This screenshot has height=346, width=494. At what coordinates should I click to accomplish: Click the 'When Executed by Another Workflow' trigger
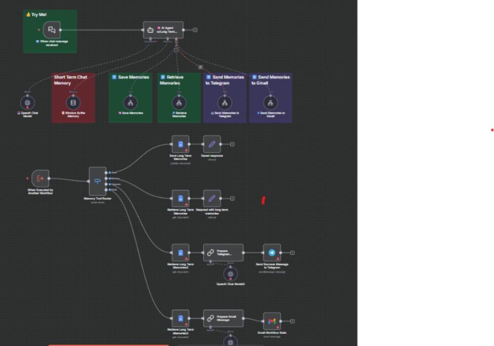41,178
